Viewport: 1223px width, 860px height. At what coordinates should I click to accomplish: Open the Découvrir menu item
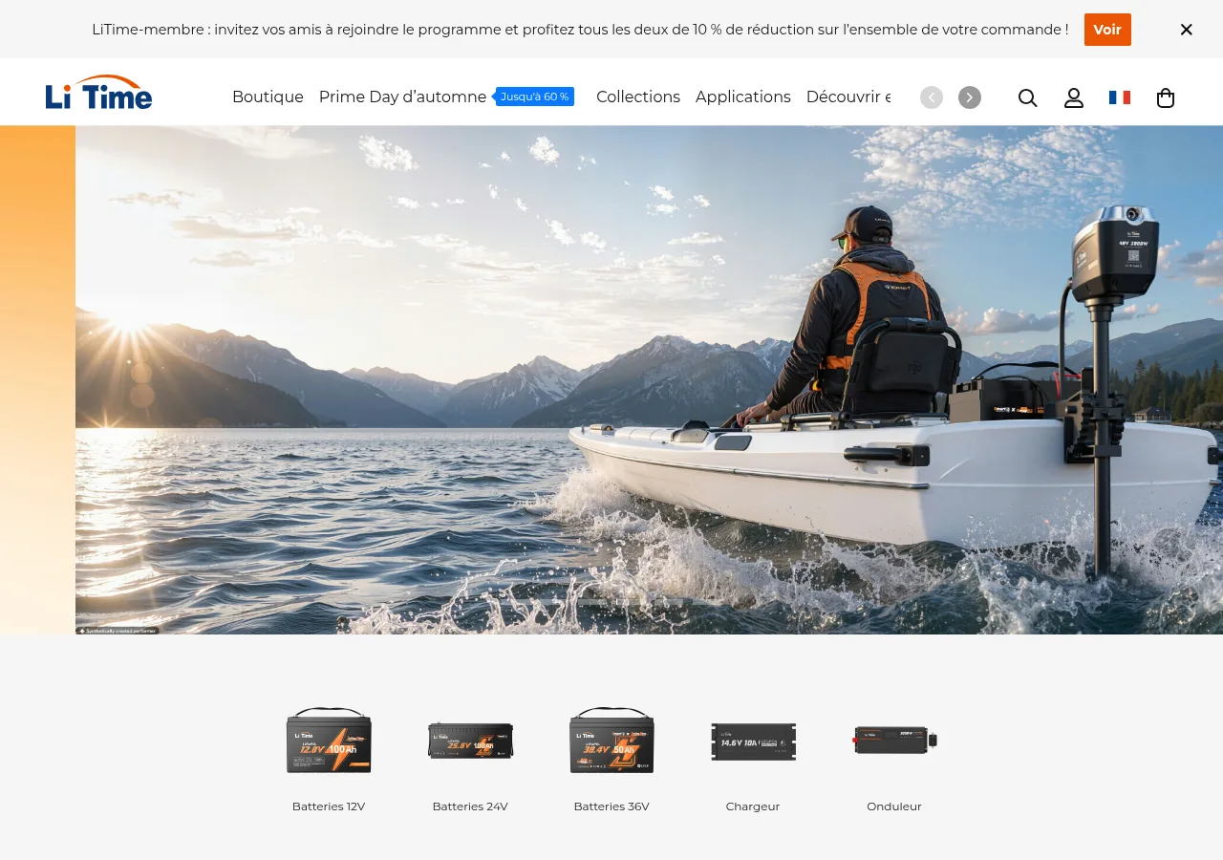click(848, 97)
